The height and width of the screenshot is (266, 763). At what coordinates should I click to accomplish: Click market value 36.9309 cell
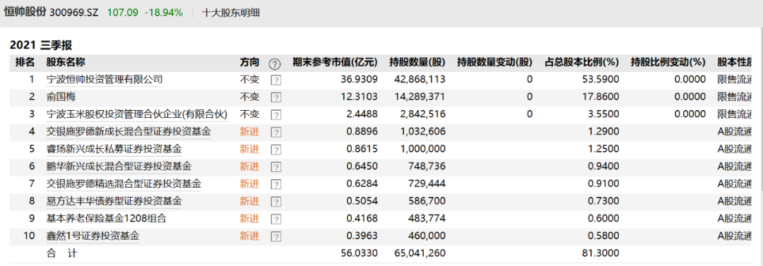359,79
